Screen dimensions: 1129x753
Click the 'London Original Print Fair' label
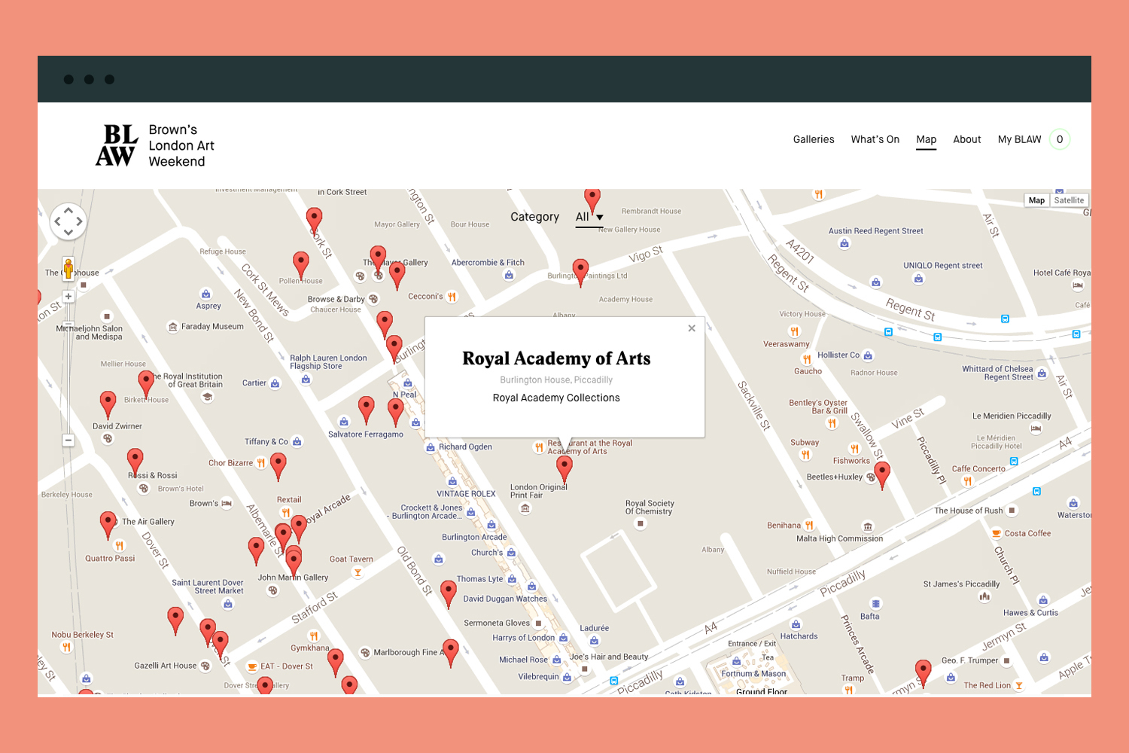539,491
